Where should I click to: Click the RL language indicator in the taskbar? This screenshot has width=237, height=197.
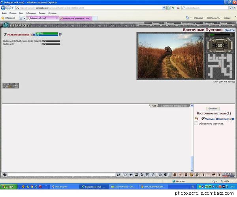pyautogui.click(x=193, y=187)
